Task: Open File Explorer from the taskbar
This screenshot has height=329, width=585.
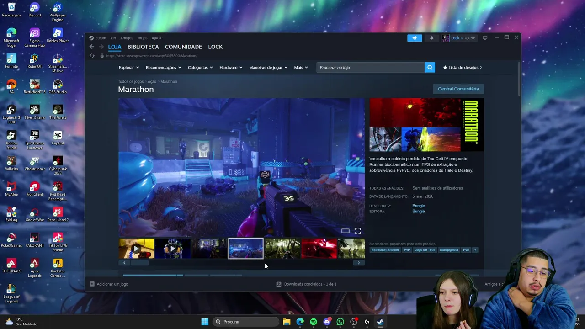Action: coord(287,322)
